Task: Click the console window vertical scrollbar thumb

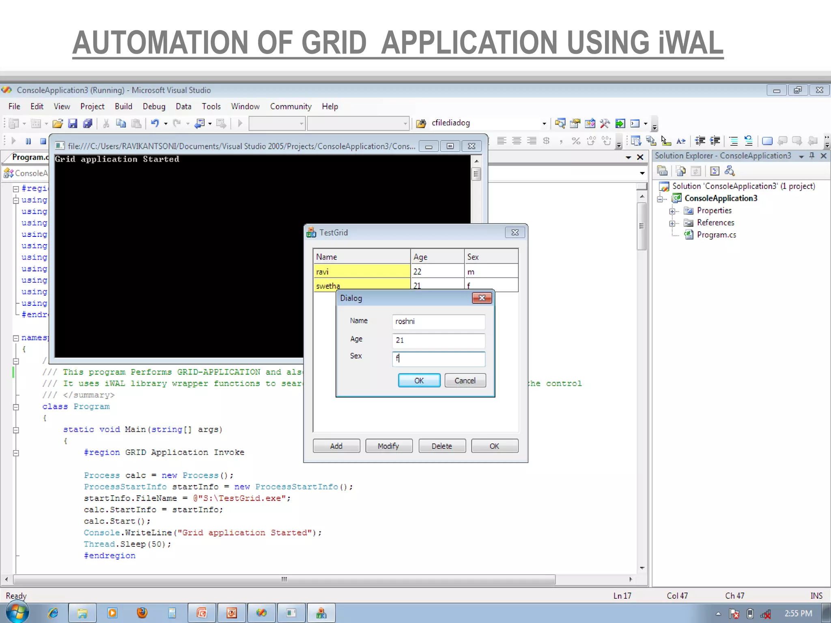Action: (x=477, y=174)
